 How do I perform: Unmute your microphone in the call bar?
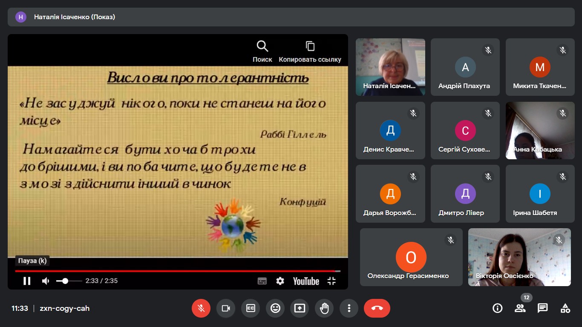click(201, 308)
